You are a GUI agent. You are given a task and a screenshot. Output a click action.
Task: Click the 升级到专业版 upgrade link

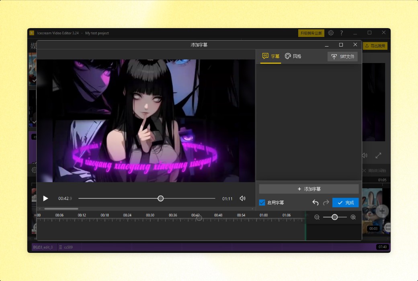[311, 33]
